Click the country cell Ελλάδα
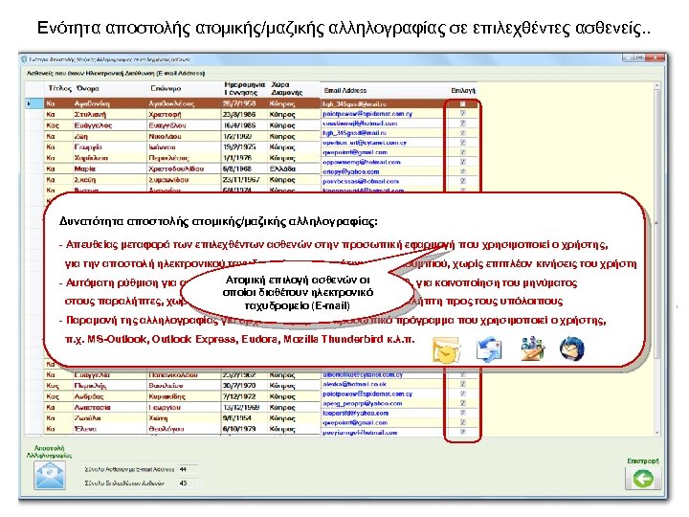 (282, 169)
